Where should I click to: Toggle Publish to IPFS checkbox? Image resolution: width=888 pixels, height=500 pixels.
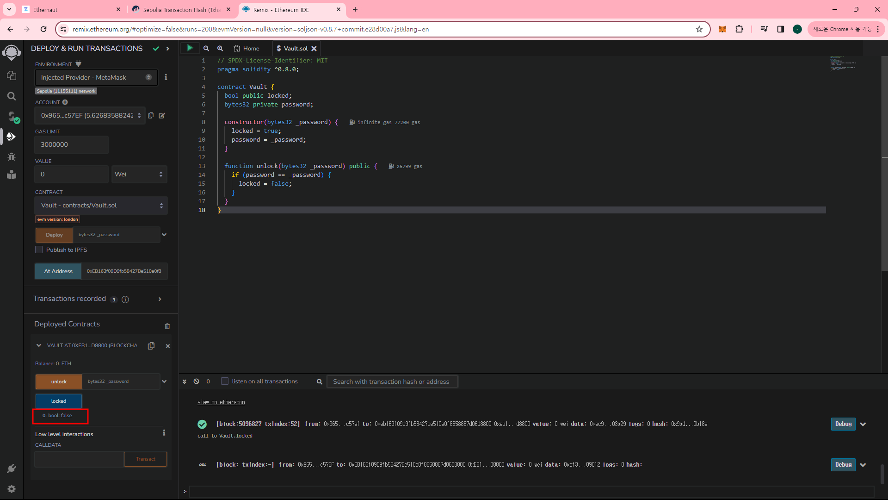[39, 250]
